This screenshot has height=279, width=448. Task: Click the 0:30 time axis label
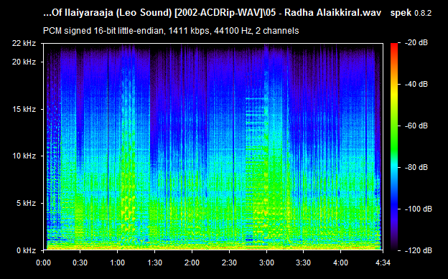[x=80, y=263]
